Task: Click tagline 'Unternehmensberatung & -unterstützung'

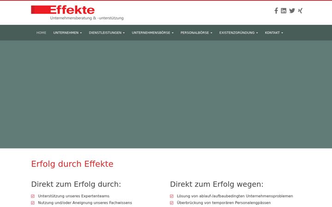Action: (87, 18)
